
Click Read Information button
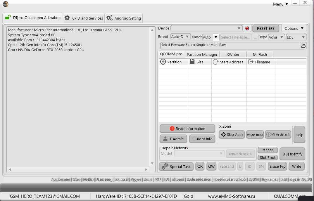pyautogui.click(x=187, y=129)
